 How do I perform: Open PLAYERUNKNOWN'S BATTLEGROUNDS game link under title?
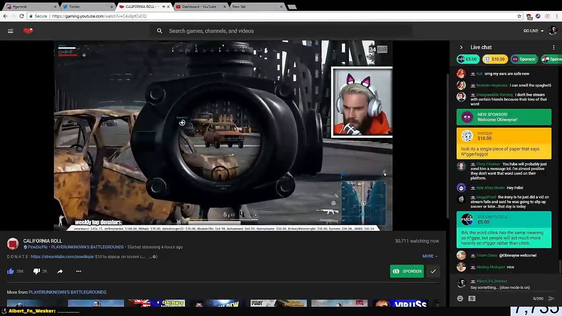pos(87,247)
